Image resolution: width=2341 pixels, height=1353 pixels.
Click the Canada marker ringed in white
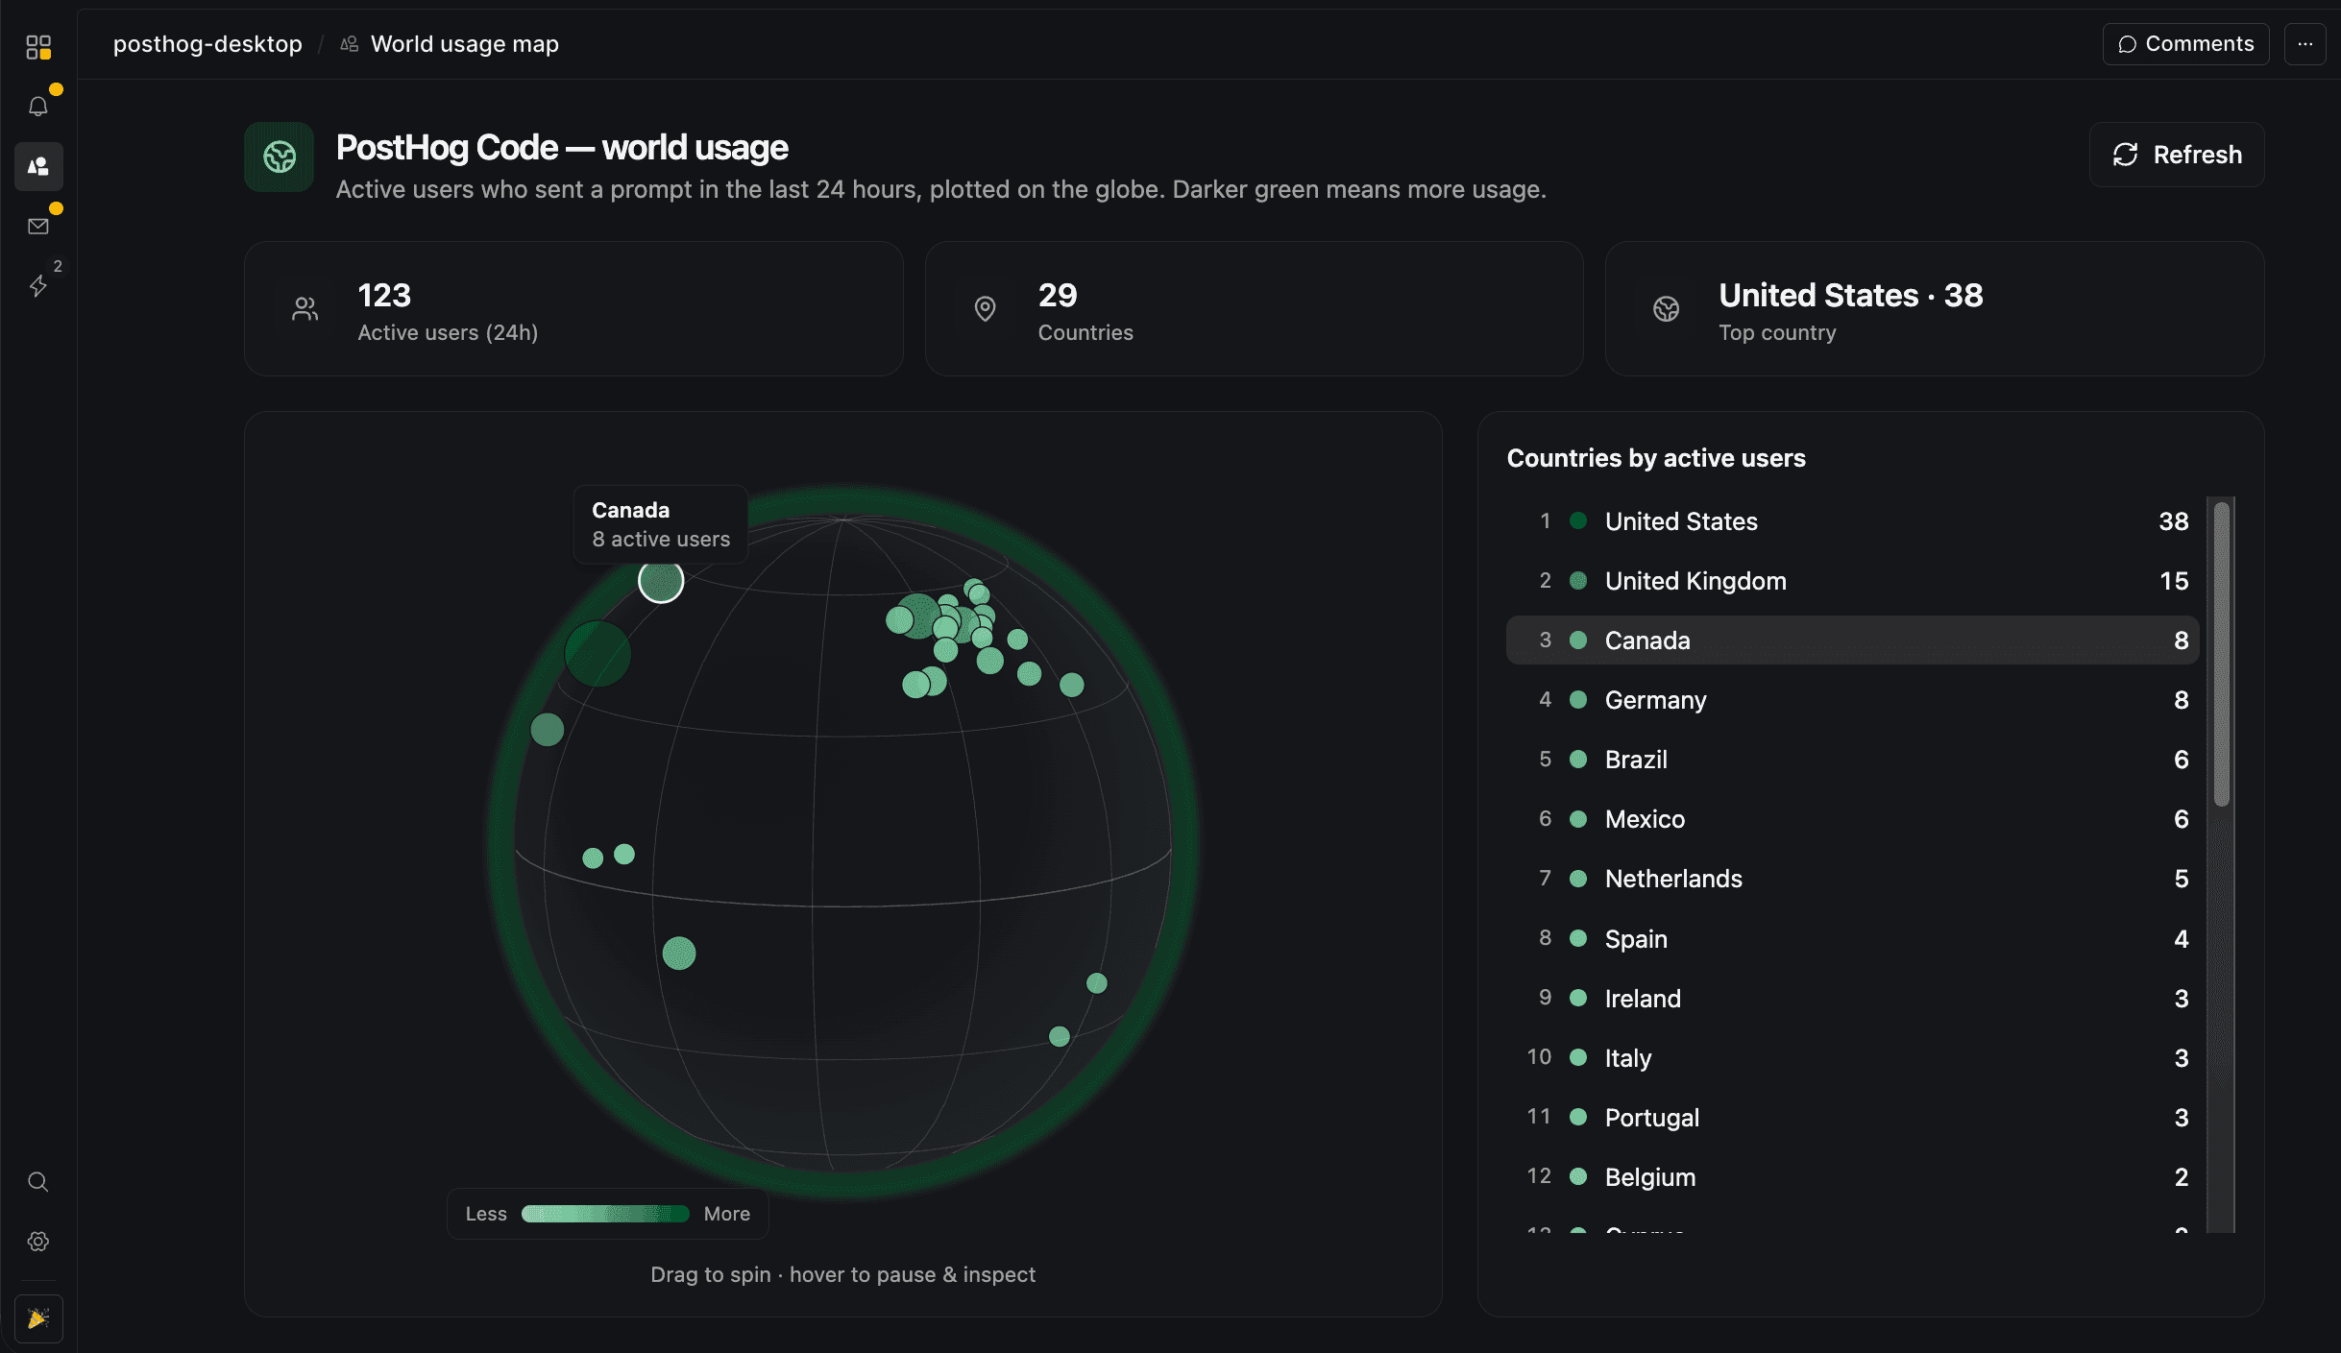pos(661,581)
